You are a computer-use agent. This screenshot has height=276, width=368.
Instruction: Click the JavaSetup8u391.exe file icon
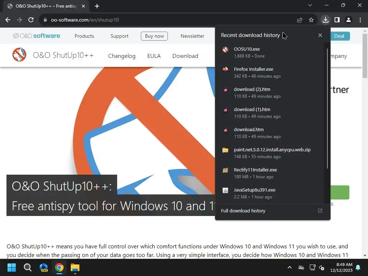point(225,190)
